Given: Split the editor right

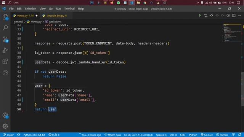Looking at the screenshot, I should (x=234, y=16).
